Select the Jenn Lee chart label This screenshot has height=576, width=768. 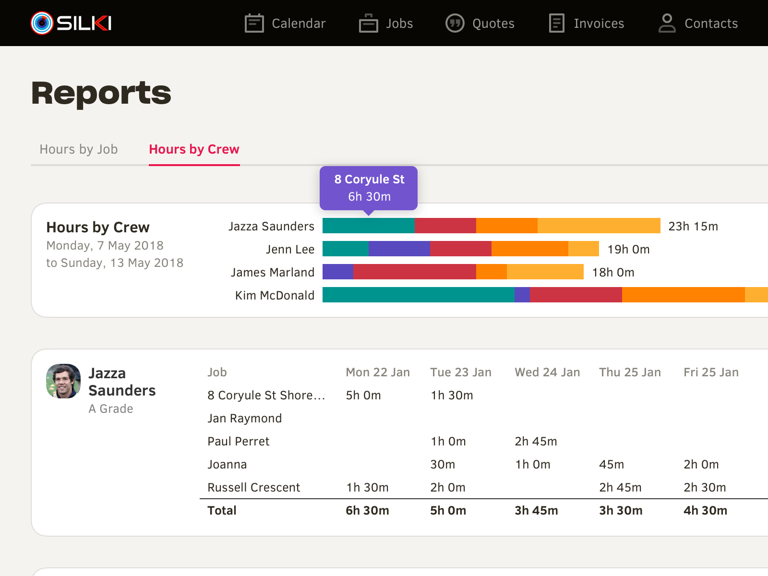point(290,249)
